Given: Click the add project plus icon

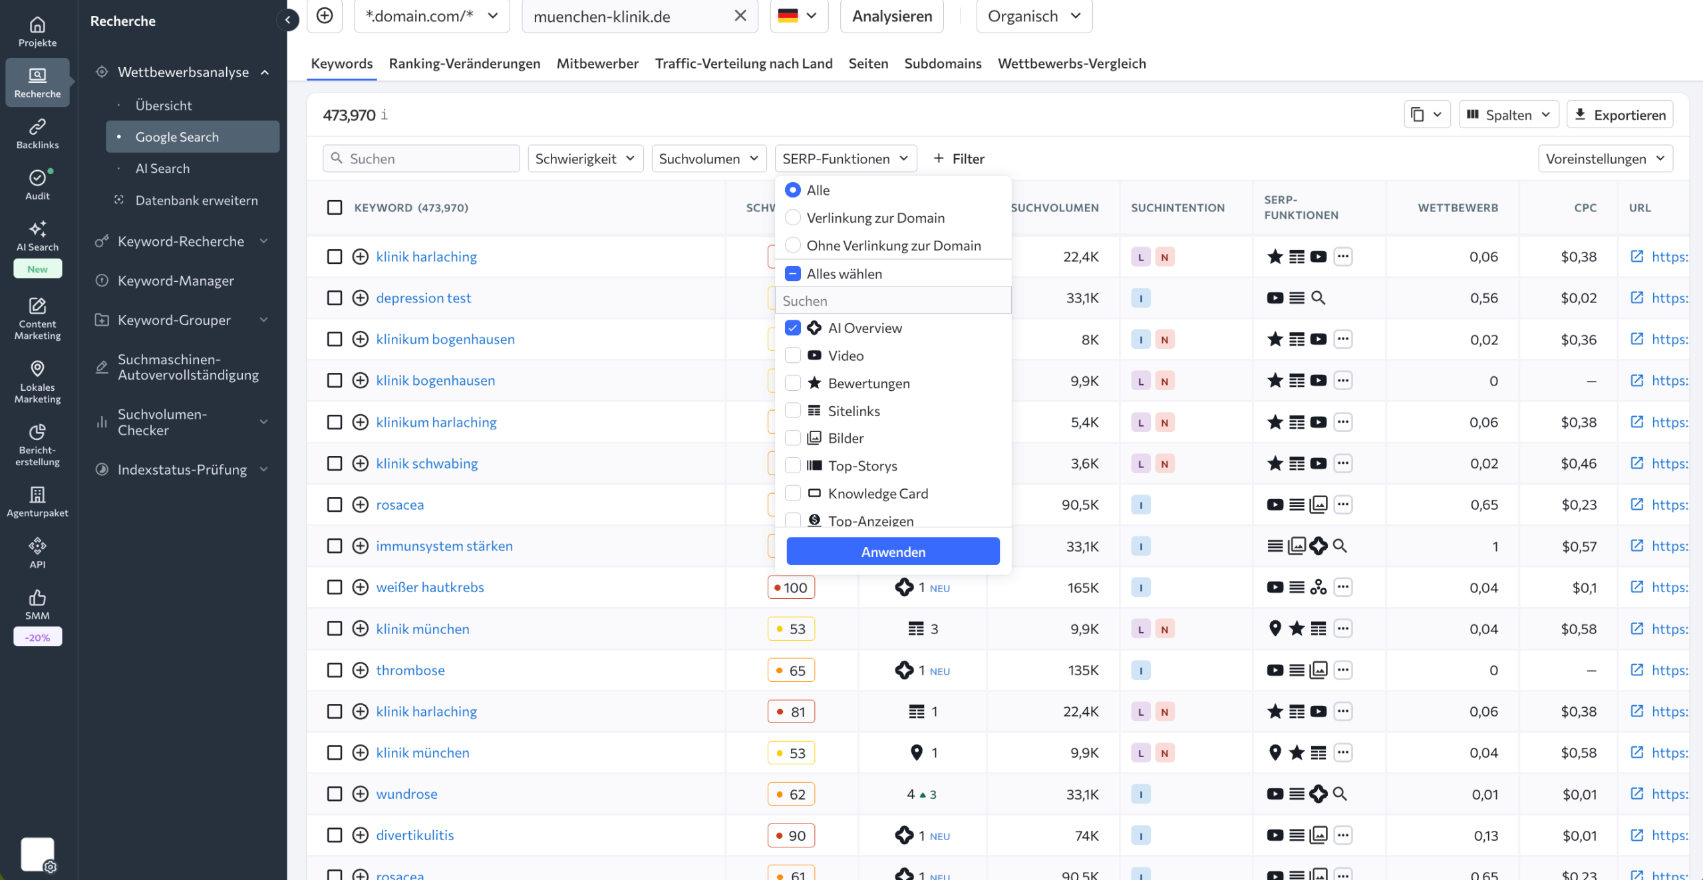Looking at the screenshot, I should (x=325, y=16).
